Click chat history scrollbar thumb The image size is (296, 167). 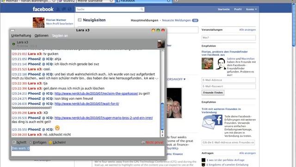[162, 116]
